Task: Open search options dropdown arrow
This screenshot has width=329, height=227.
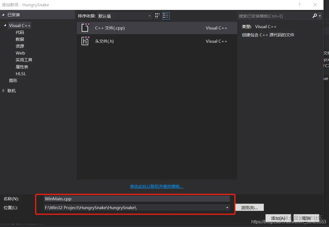Action: (x=320, y=16)
